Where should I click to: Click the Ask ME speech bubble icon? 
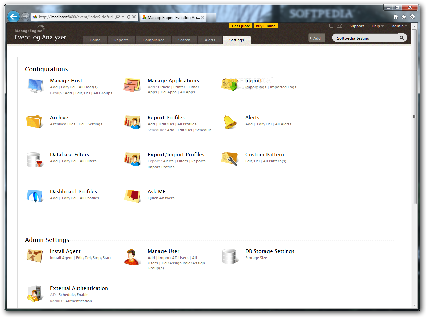(132, 196)
